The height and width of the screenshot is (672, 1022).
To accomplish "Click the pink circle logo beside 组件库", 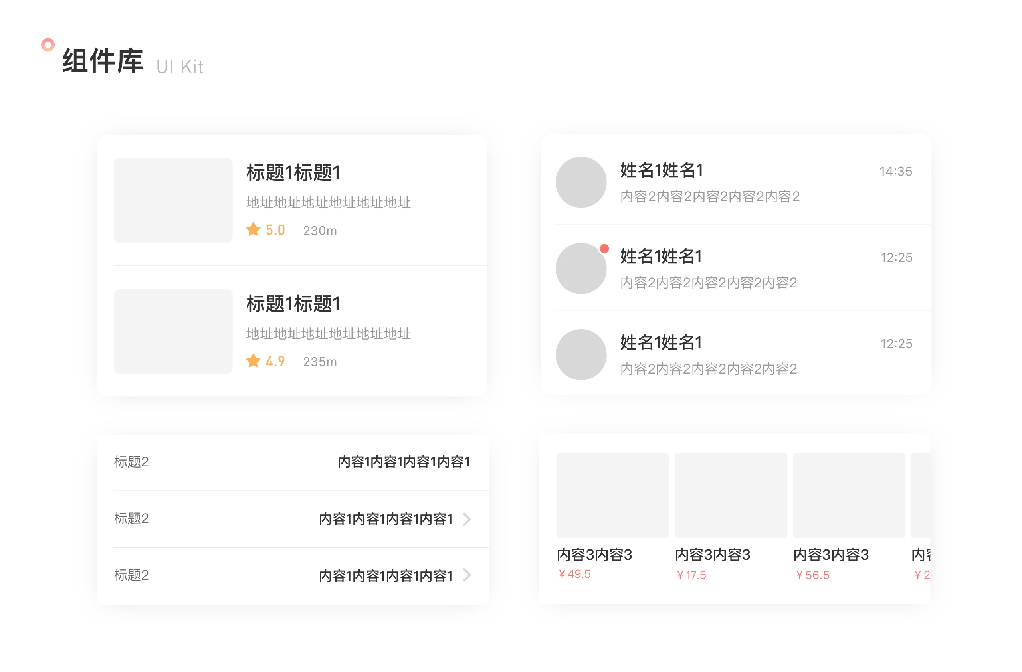I will tap(48, 45).
